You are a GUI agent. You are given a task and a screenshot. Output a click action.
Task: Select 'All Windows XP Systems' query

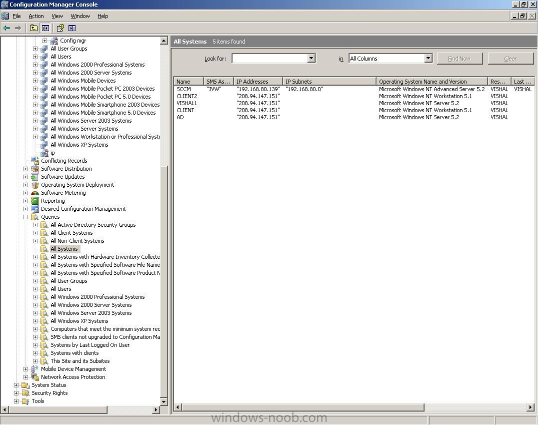79,321
